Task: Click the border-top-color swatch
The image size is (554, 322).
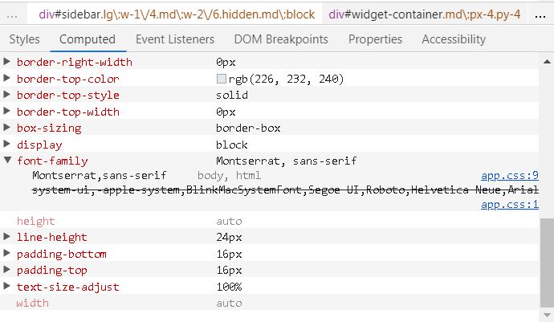Action: [x=221, y=79]
